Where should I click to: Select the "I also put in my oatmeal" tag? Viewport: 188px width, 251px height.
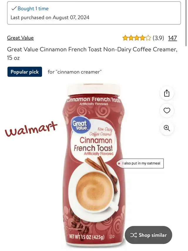coord(140,164)
